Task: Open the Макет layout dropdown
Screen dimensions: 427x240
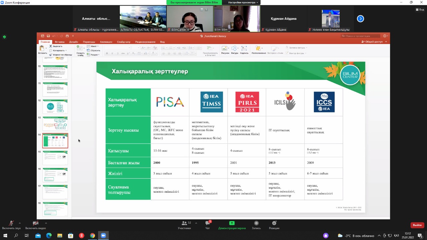Action: 93,46
